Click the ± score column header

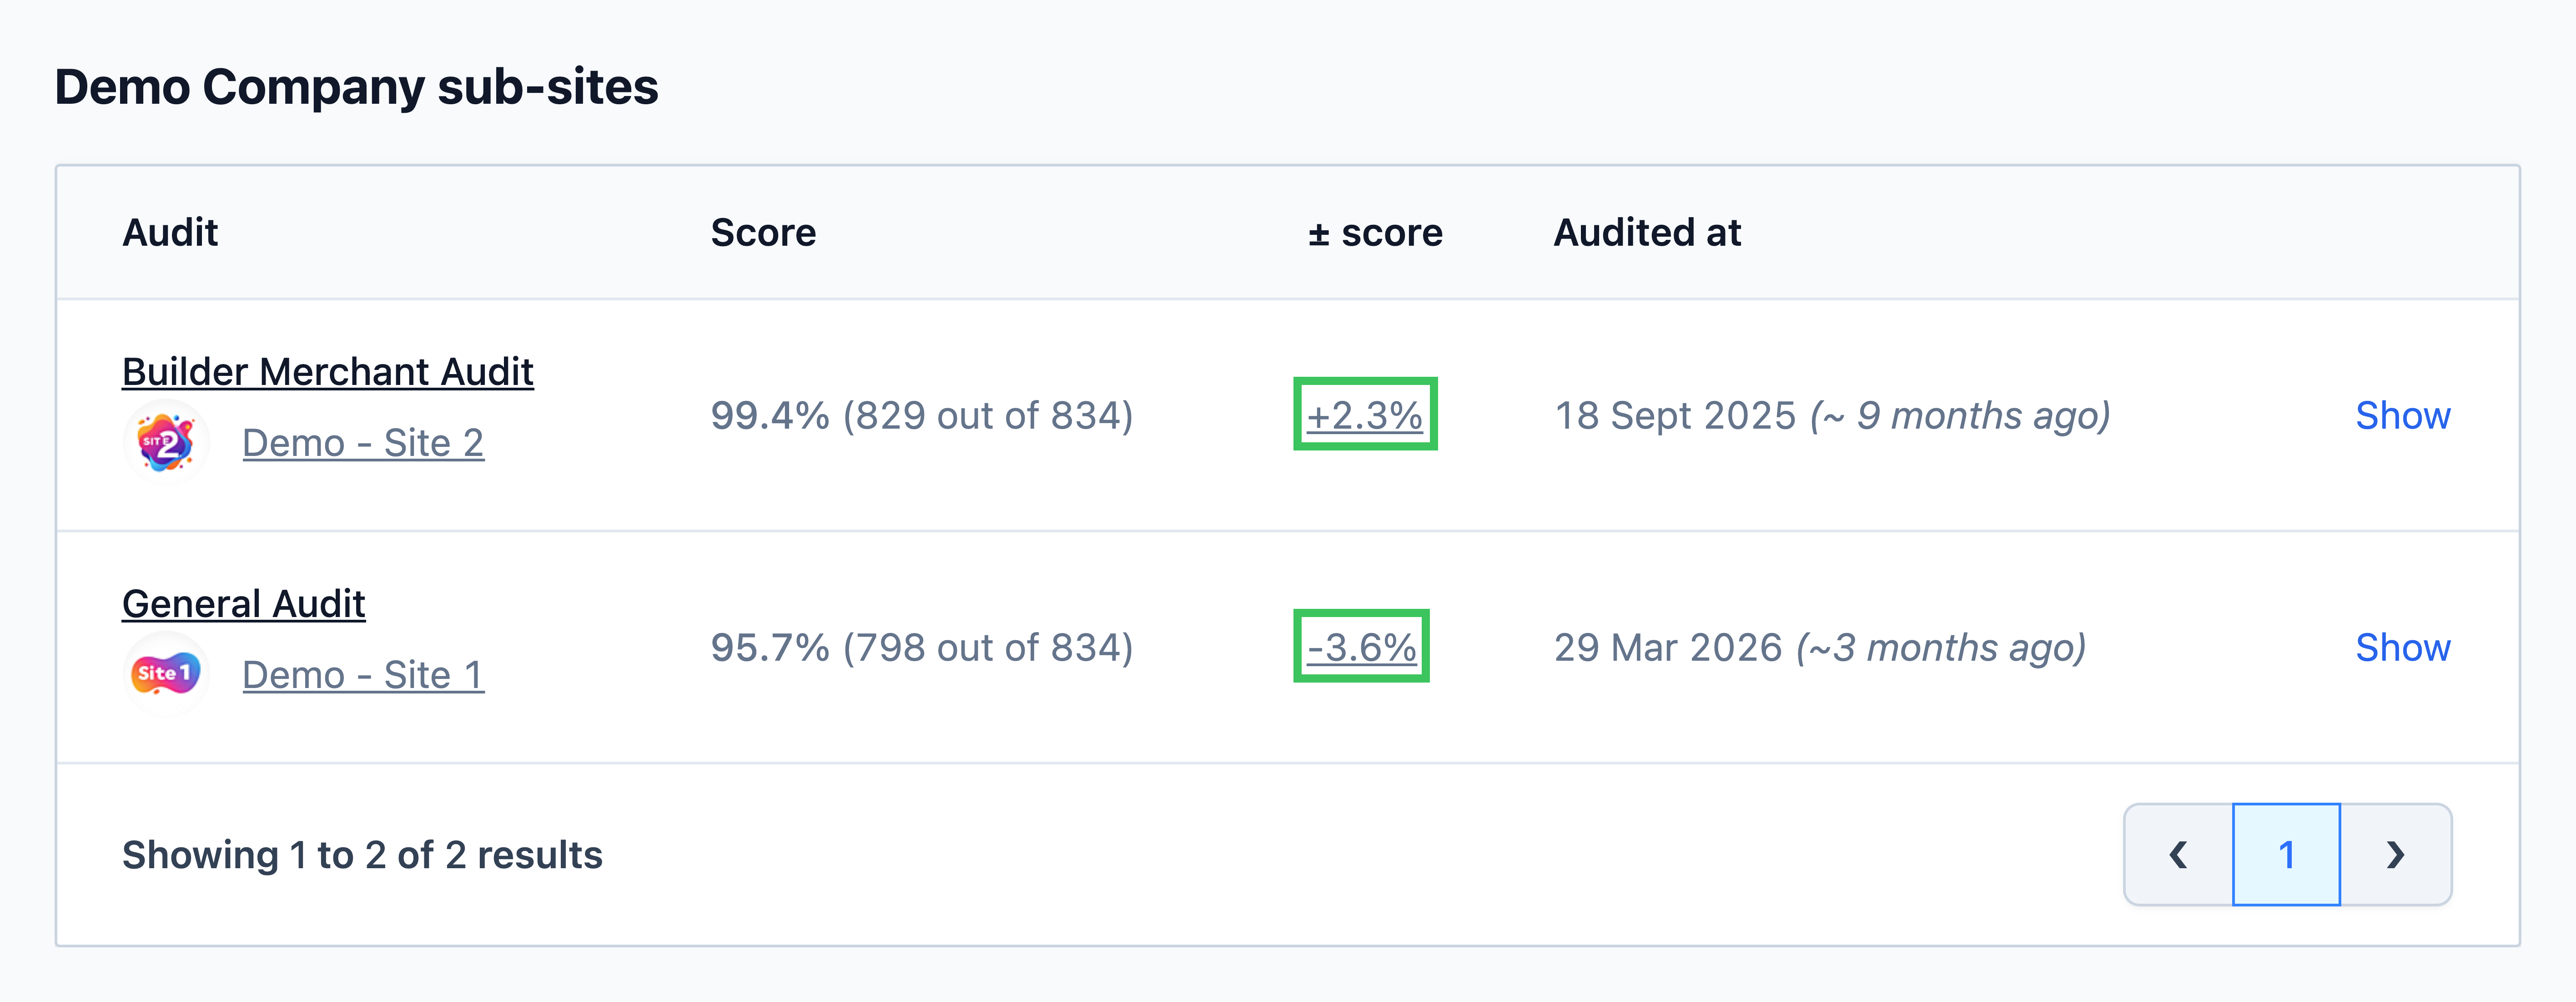click(x=1375, y=232)
